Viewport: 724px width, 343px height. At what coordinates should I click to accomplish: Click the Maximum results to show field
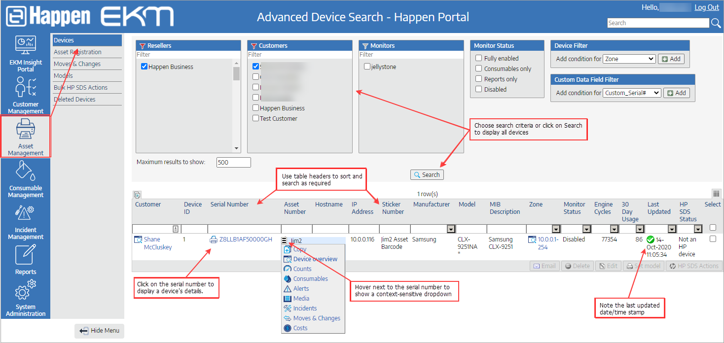(233, 162)
